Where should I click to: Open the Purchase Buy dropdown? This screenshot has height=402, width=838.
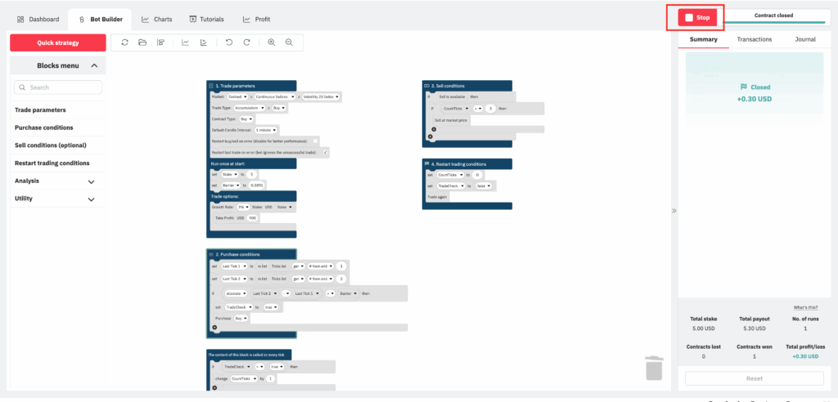pyautogui.click(x=241, y=318)
